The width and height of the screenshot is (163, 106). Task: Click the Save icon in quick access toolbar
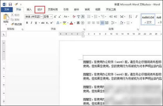tap(10, 4)
